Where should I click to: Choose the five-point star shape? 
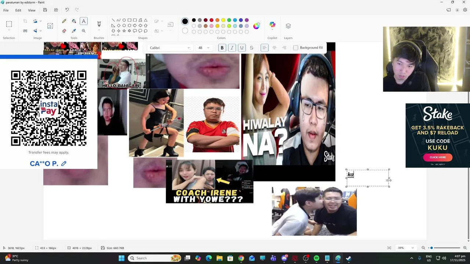pos(124,31)
